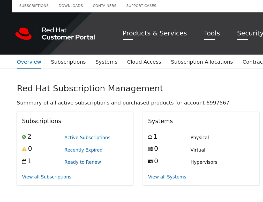
Task: Click the account 6997567 summary text
Action: [x=123, y=103]
